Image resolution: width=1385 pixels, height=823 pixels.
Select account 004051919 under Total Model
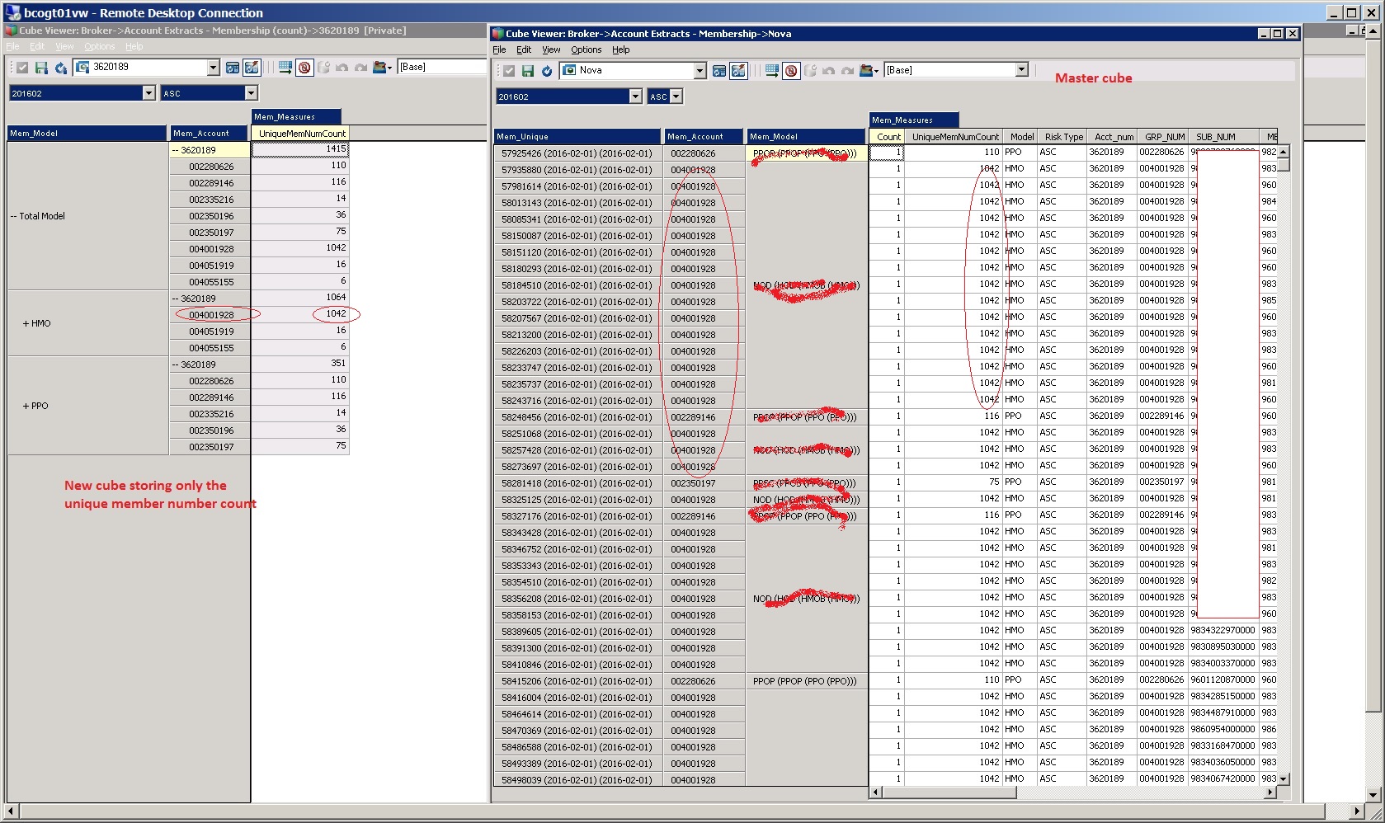[x=210, y=266]
